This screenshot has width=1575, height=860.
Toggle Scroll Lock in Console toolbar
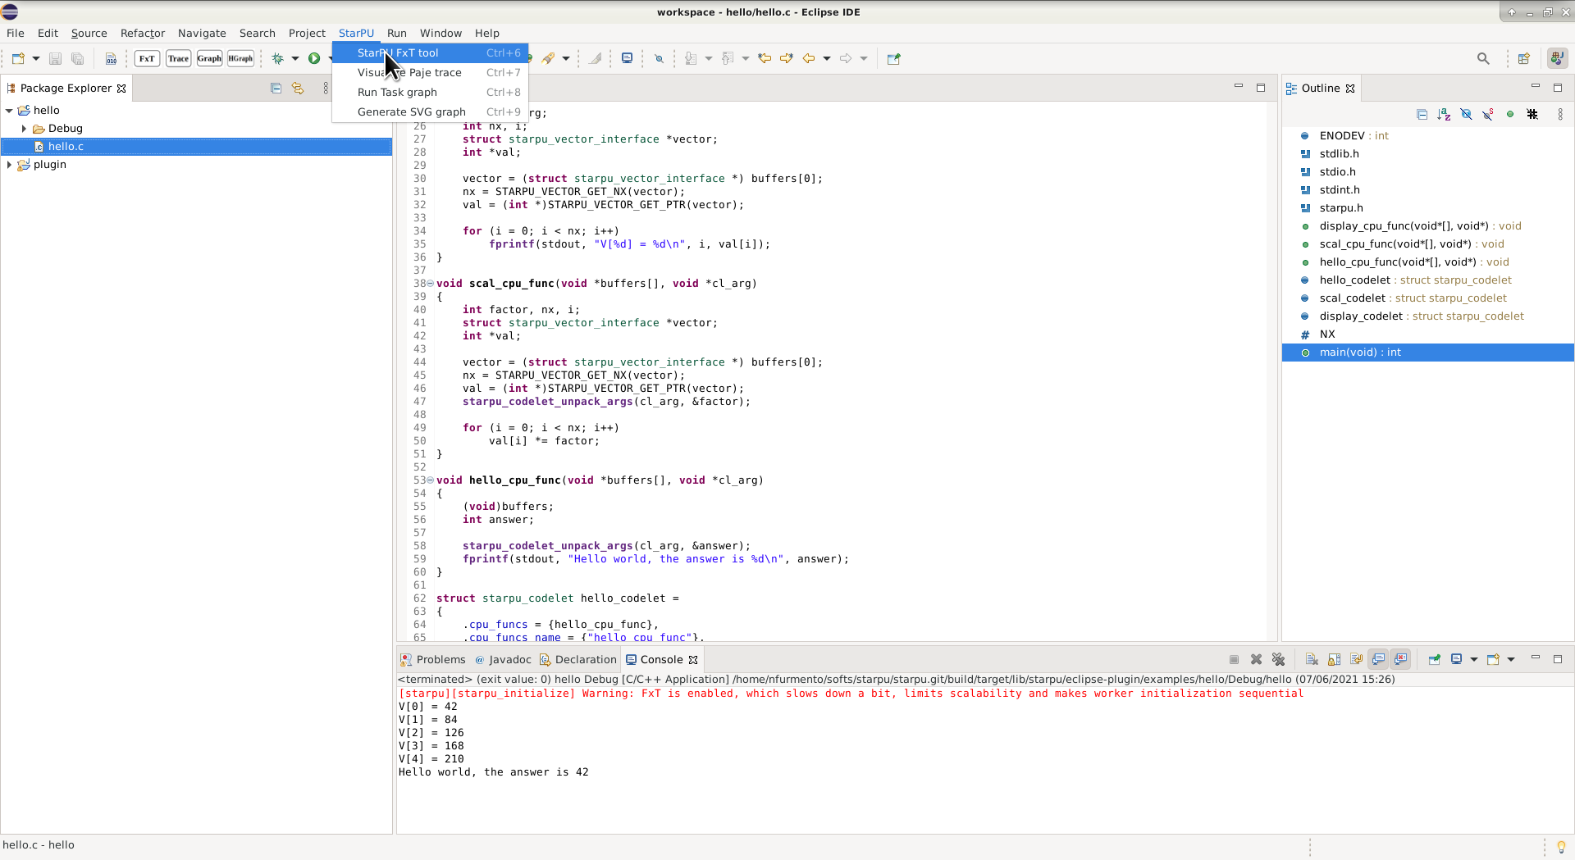(x=1334, y=659)
